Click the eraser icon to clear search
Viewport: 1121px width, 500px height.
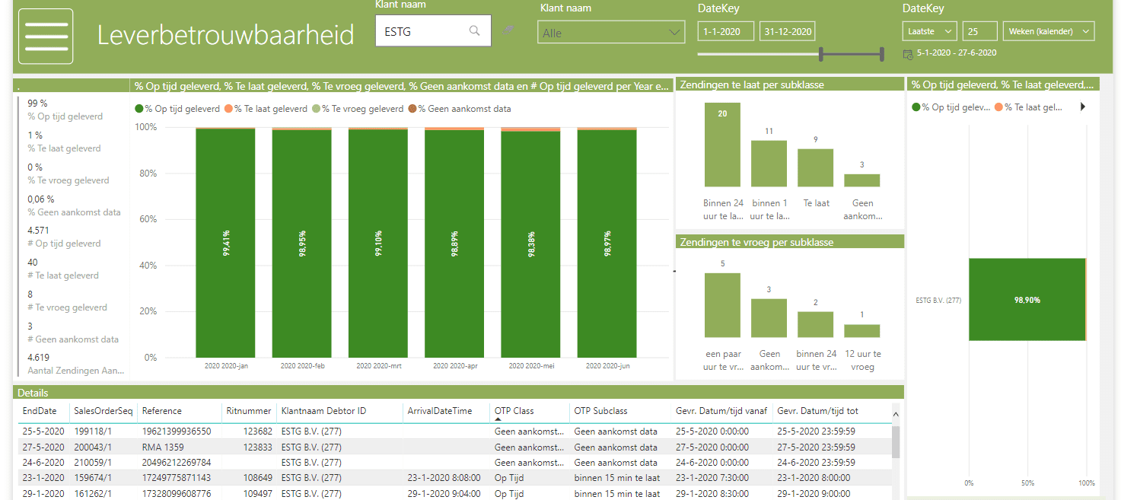pos(508,30)
